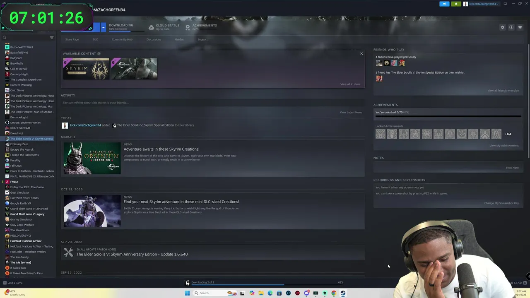This screenshot has width=530, height=298.
Task: Open File Explorer from the taskbar
Action: pos(261,293)
